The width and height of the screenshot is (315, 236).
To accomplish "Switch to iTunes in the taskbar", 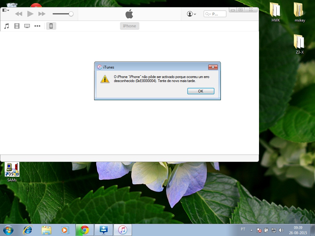I will click(x=123, y=230).
